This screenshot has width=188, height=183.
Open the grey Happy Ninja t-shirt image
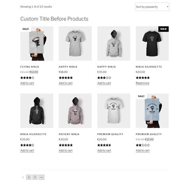[75, 43]
